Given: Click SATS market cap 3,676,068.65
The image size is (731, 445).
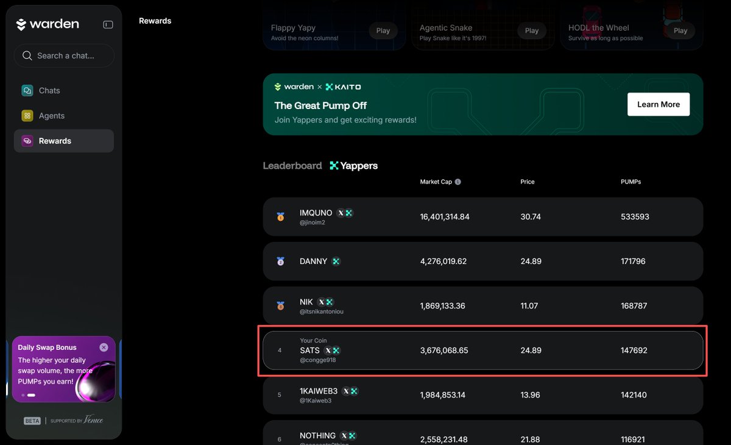Looking at the screenshot, I should pyautogui.click(x=444, y=351).
